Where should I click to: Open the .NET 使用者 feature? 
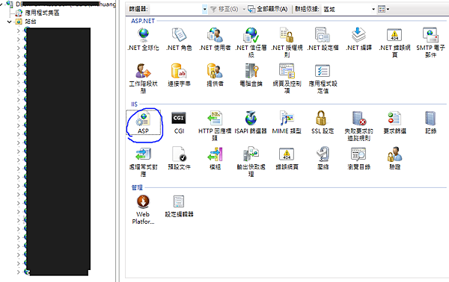(215, 40)
